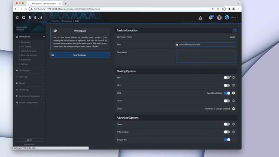Click the Monitoring chart icon in sidebar
The width and height of the screenshot is (279, 157).
[17, 90]
